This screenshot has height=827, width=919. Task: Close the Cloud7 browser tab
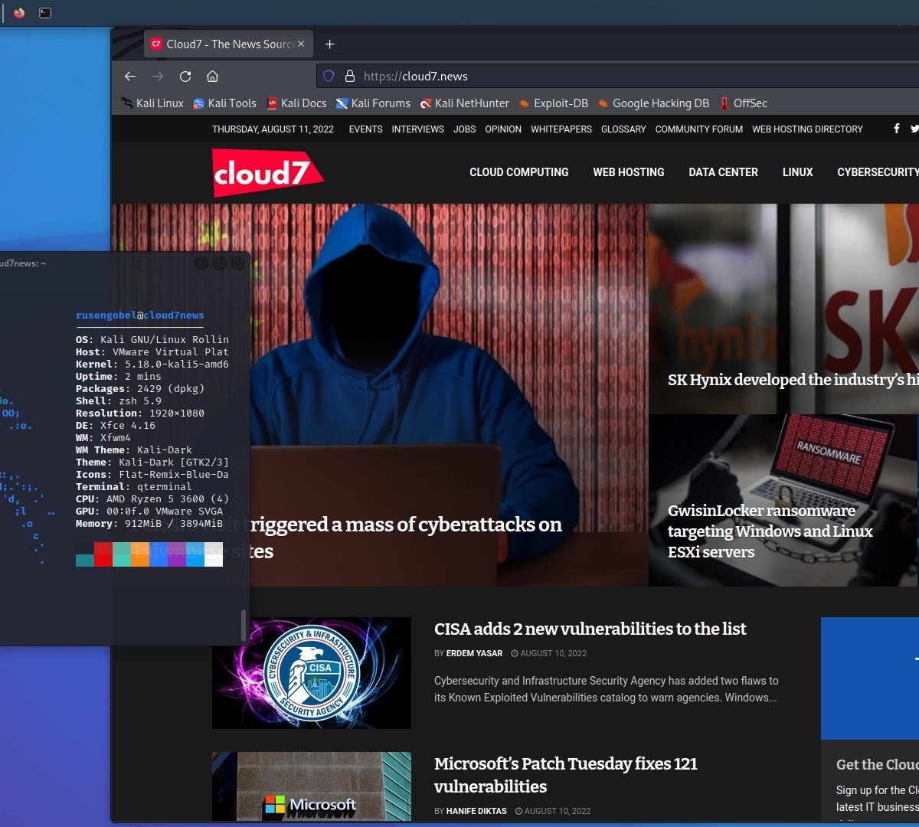[301, 44]
